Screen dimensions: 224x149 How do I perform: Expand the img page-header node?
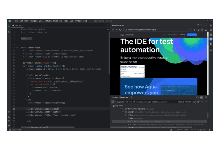point(126,115)
